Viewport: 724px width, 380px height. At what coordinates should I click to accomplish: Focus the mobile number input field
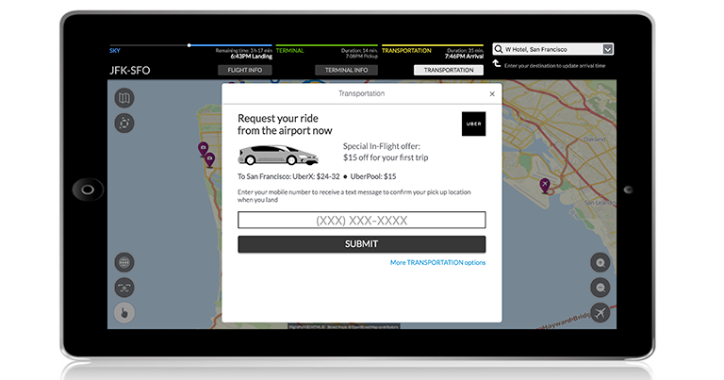click(362, 221)
